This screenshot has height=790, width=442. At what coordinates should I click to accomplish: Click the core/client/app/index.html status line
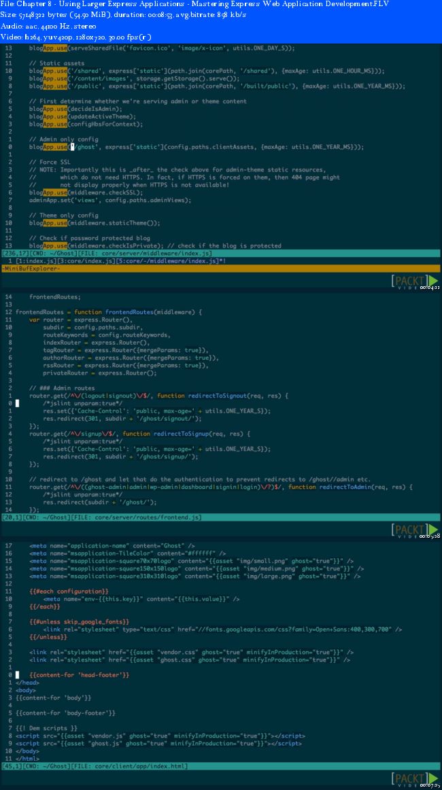pyautogui.click(x=221, y=766)
